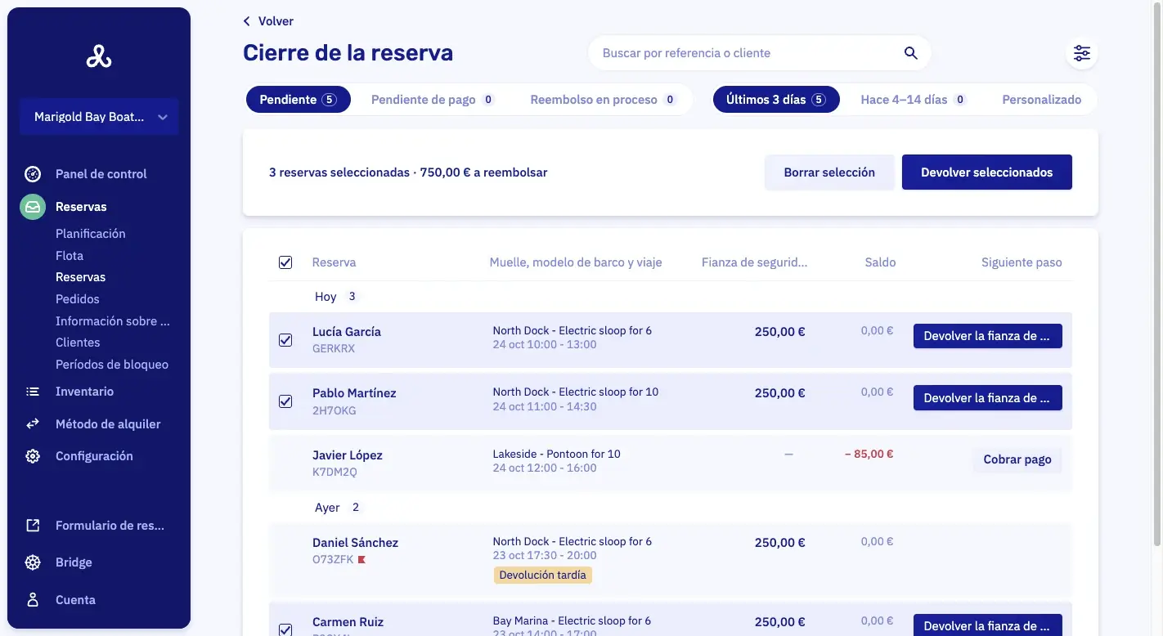The height and width of the screenshot is (636, 1163).
Task: Click the back chevron next to Volver
Action: pyautogui.click(x=247, y=21)
